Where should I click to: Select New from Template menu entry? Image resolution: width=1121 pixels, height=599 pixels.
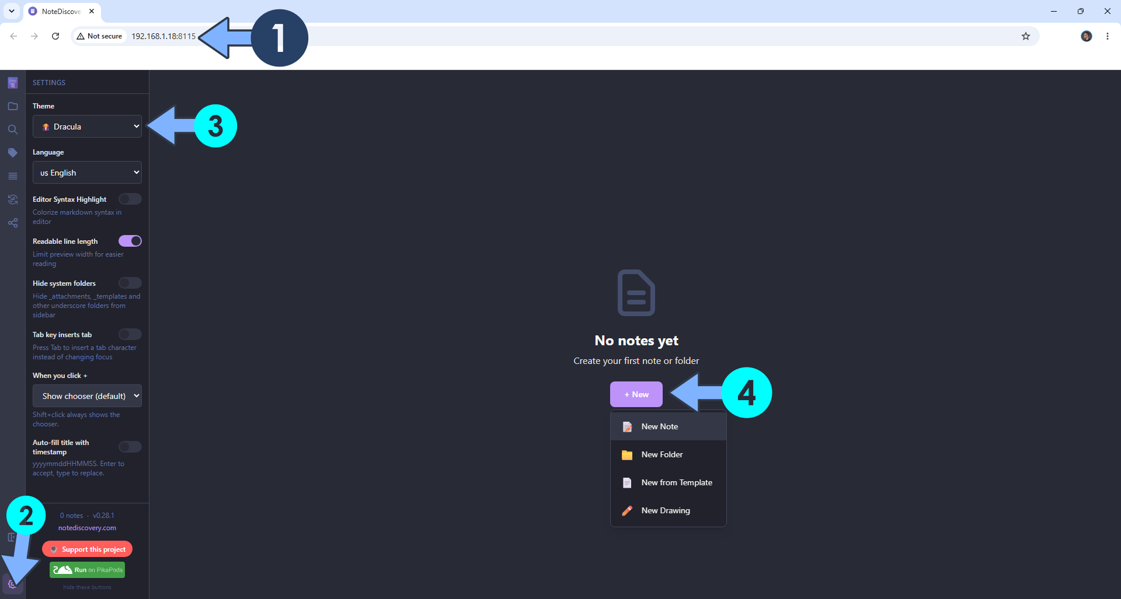(669, 483)
